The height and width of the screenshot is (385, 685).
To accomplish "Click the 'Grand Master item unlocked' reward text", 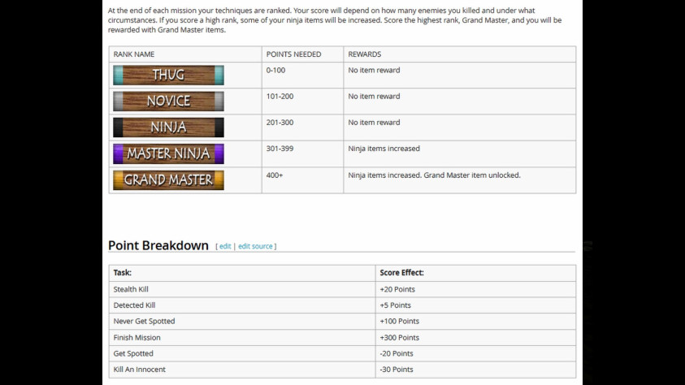I will point(472,175).
